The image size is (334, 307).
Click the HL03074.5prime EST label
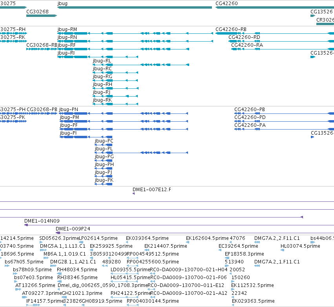click(300, 246)
